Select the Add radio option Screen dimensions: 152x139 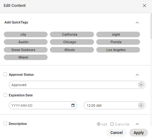tap(98, 124)
